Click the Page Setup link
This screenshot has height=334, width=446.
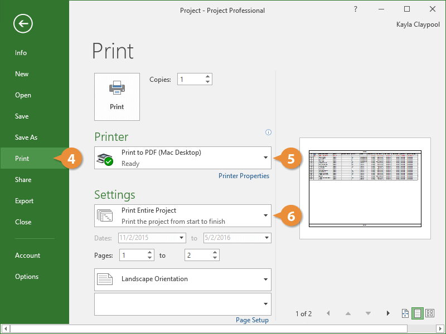(252, 320)
